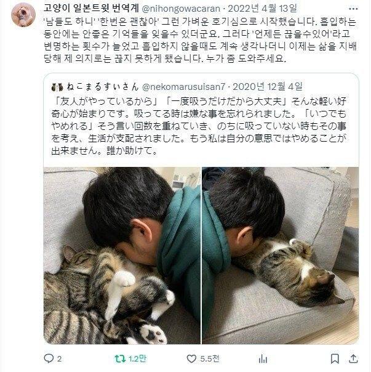Open the left photo of the cat's paws
The height and width of the screenshot is (372, 371).
click(x=122, y=256)
